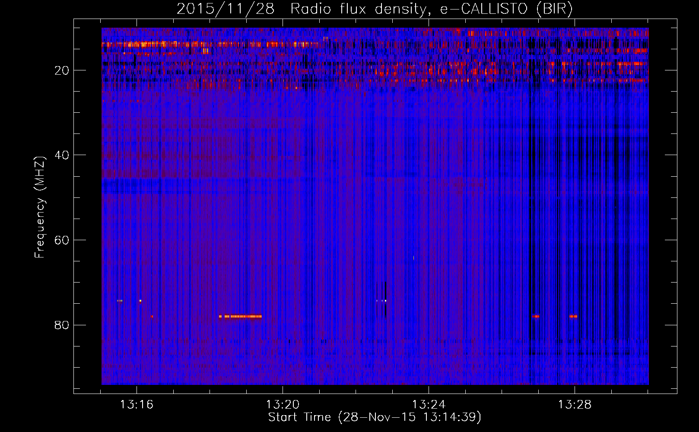Click the e-CALLISTO (BIR) text in the title
The height and width of the screenshot is (432, 699).
pyautogui.click(x=506, y=9)
